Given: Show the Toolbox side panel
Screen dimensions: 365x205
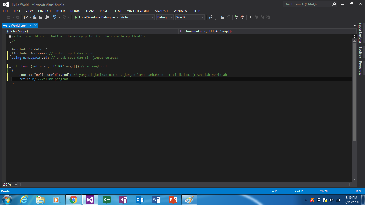Looking at the screenshot, I should (x=360, y=52).
